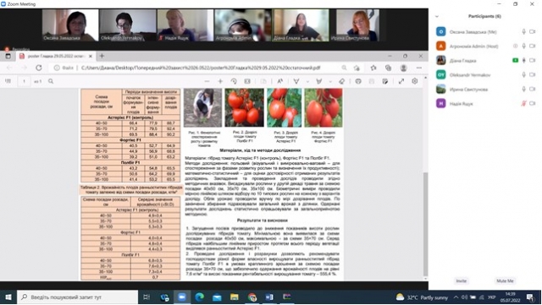This screenshot has width=542, height=305.
Task: Open Microsoft Edge from the taskbar
Action: coord(200,297)
